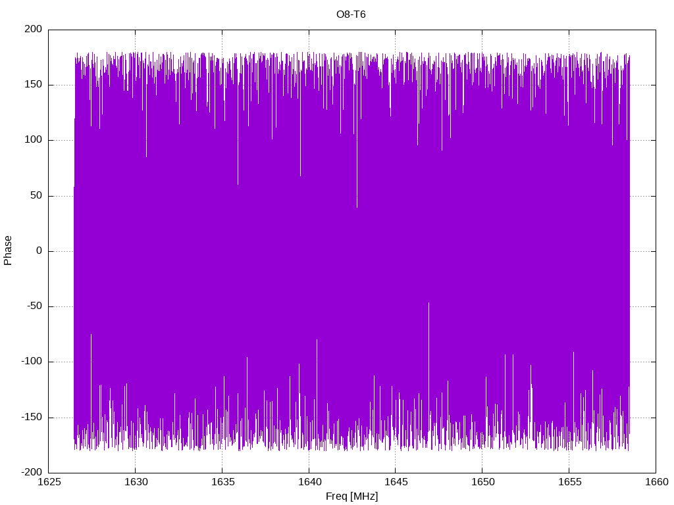Click the x-axis tick label 1650

tap(482, 482)
